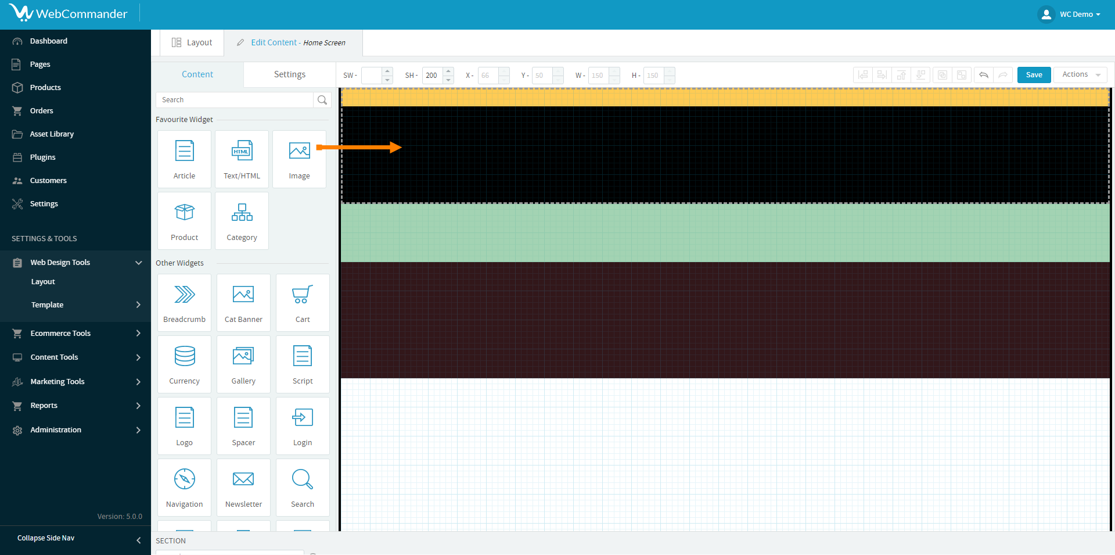1115x555 pixels.
Task: Open the Actions dropdown
Action: click(1080, 75)
